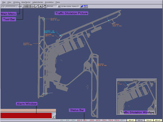Open the Traffic window menu button
The width and height of the screenshot is (163, 122).
tap(118, 80)
